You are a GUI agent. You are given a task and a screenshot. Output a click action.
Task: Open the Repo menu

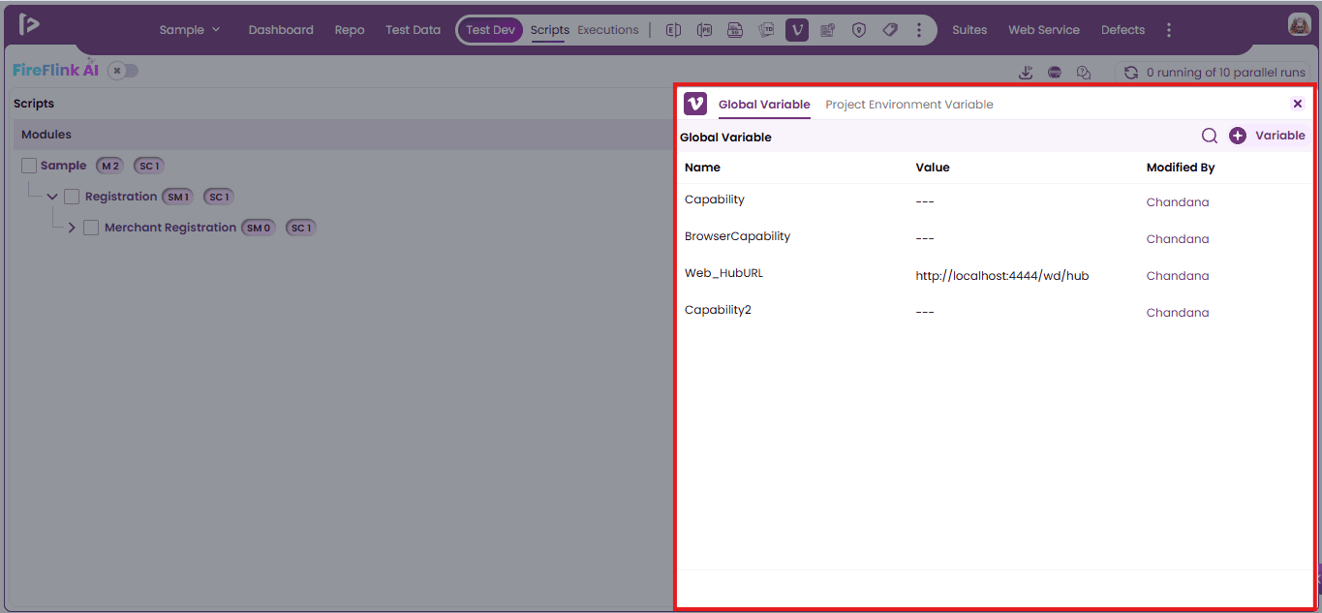(x=350, y=30)
